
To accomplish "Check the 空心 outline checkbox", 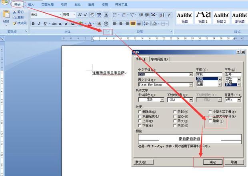I will click(x=175, y=116).
